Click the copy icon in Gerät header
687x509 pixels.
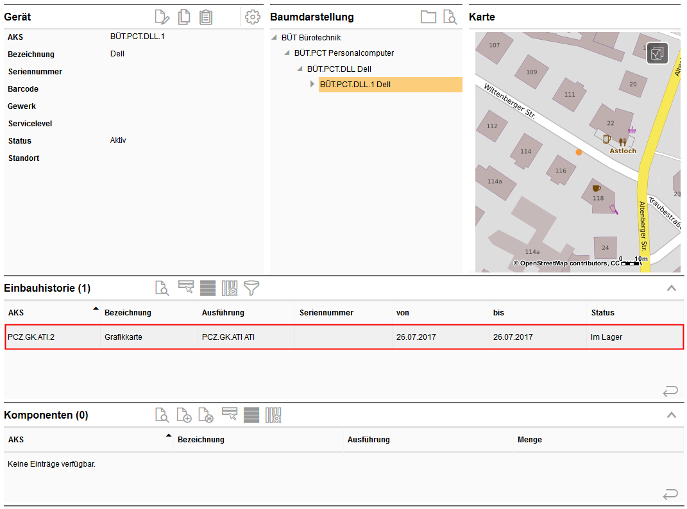(184, 17)
